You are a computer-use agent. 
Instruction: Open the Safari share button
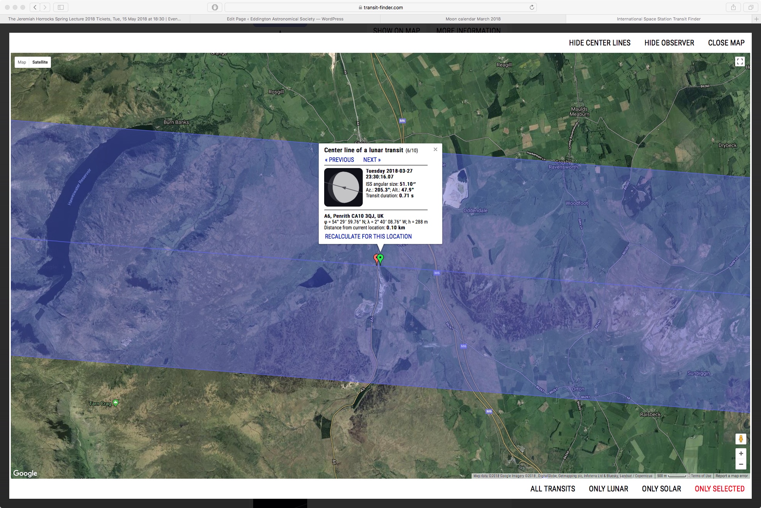733,7
